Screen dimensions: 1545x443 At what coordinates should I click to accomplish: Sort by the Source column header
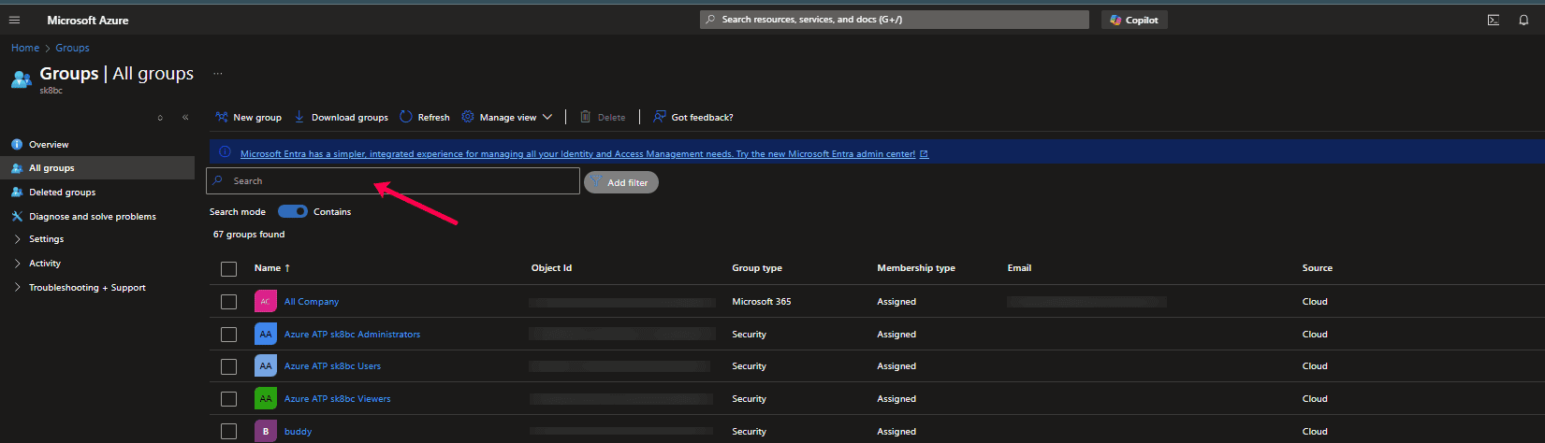1318,268
